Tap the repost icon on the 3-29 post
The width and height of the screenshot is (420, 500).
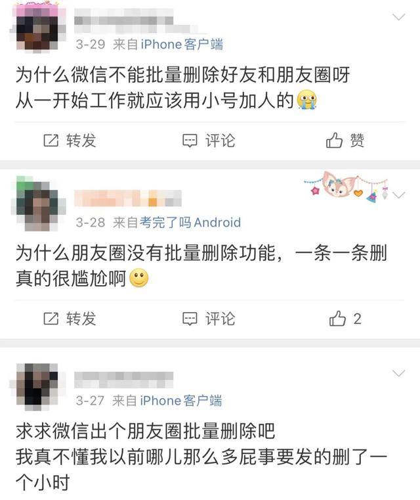[x=51, y=141]
